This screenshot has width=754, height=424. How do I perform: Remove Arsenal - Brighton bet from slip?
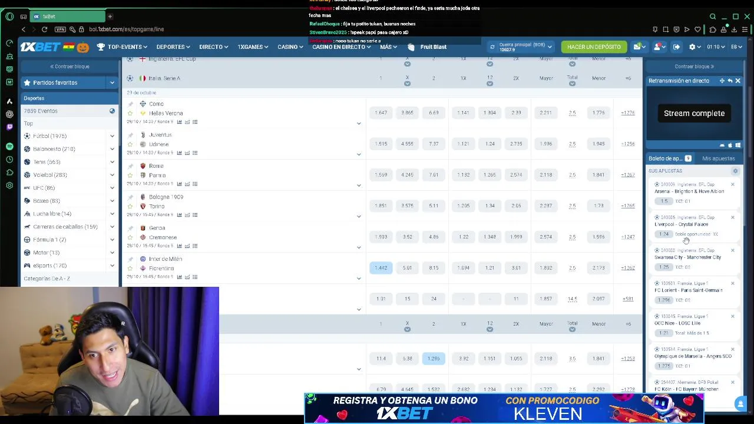click(733, 184)
